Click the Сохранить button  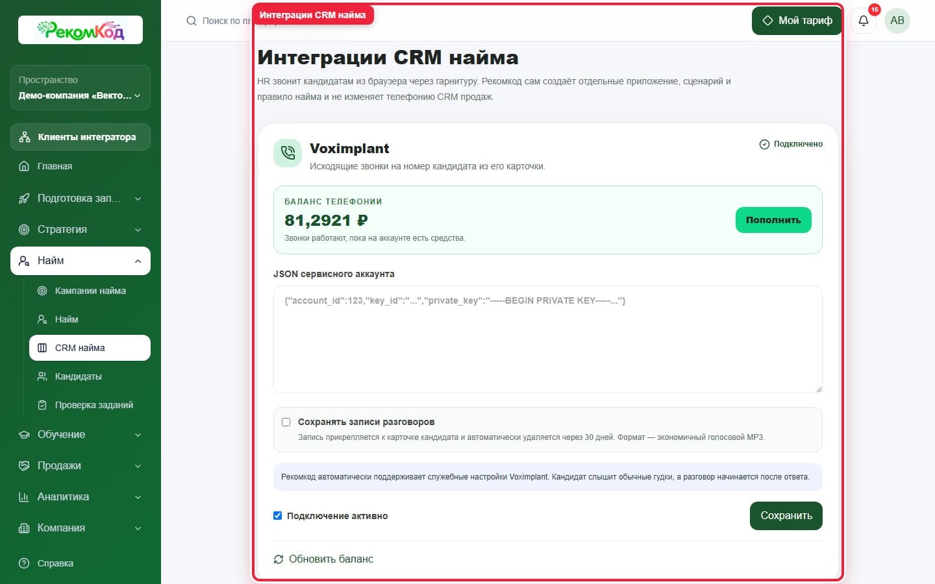786,516
